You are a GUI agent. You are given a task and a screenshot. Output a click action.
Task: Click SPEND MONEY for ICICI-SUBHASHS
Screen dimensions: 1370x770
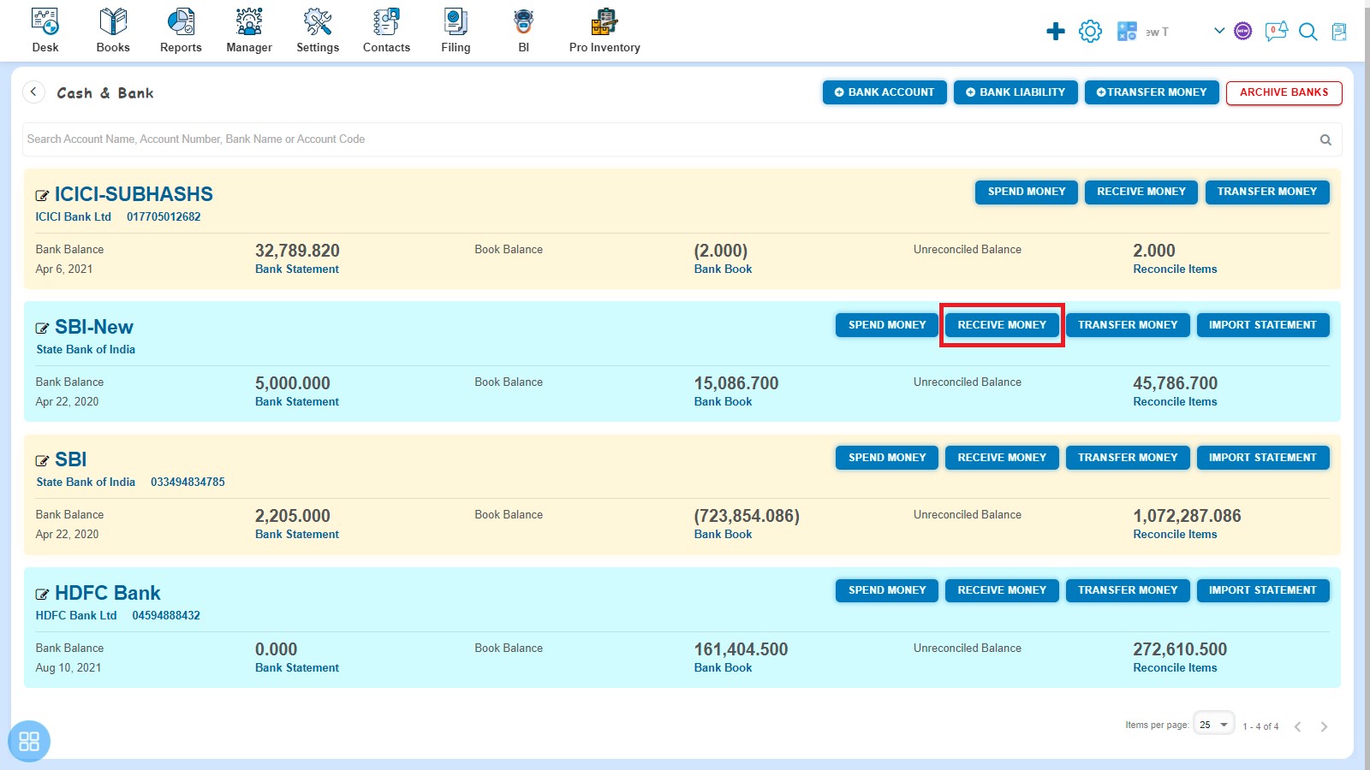point(1027,192)
